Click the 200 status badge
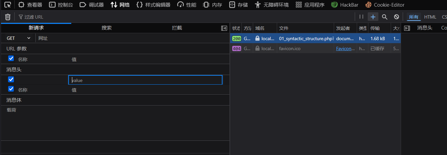 236,39
